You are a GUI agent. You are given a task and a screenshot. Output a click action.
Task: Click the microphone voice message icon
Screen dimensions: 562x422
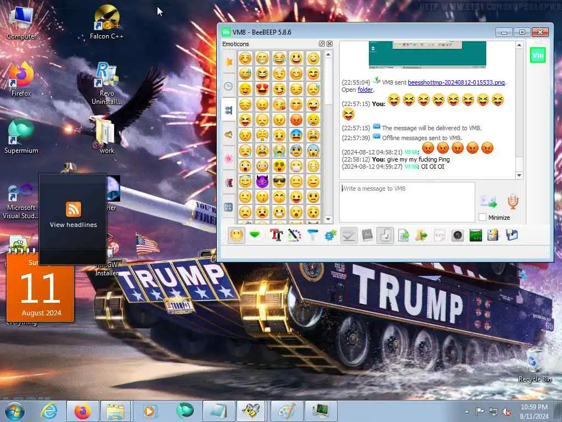(513, 202)
